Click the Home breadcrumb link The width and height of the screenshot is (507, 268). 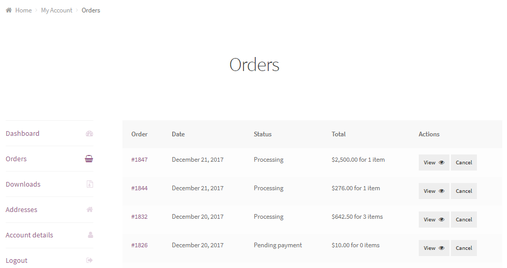click(23, 10)
